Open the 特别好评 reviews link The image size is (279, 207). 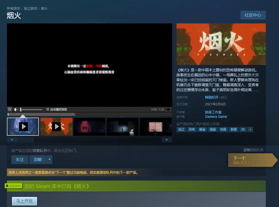[212, 97]
